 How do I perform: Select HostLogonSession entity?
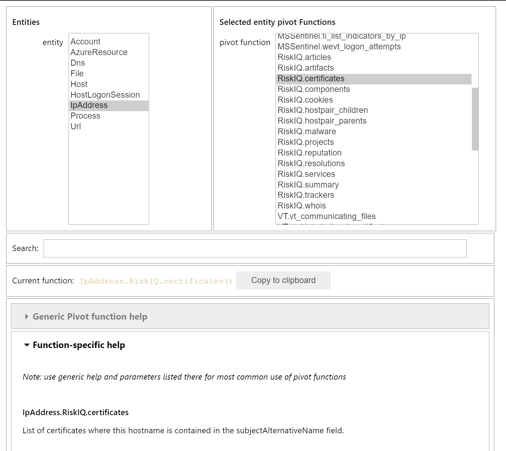coord(109,95)
